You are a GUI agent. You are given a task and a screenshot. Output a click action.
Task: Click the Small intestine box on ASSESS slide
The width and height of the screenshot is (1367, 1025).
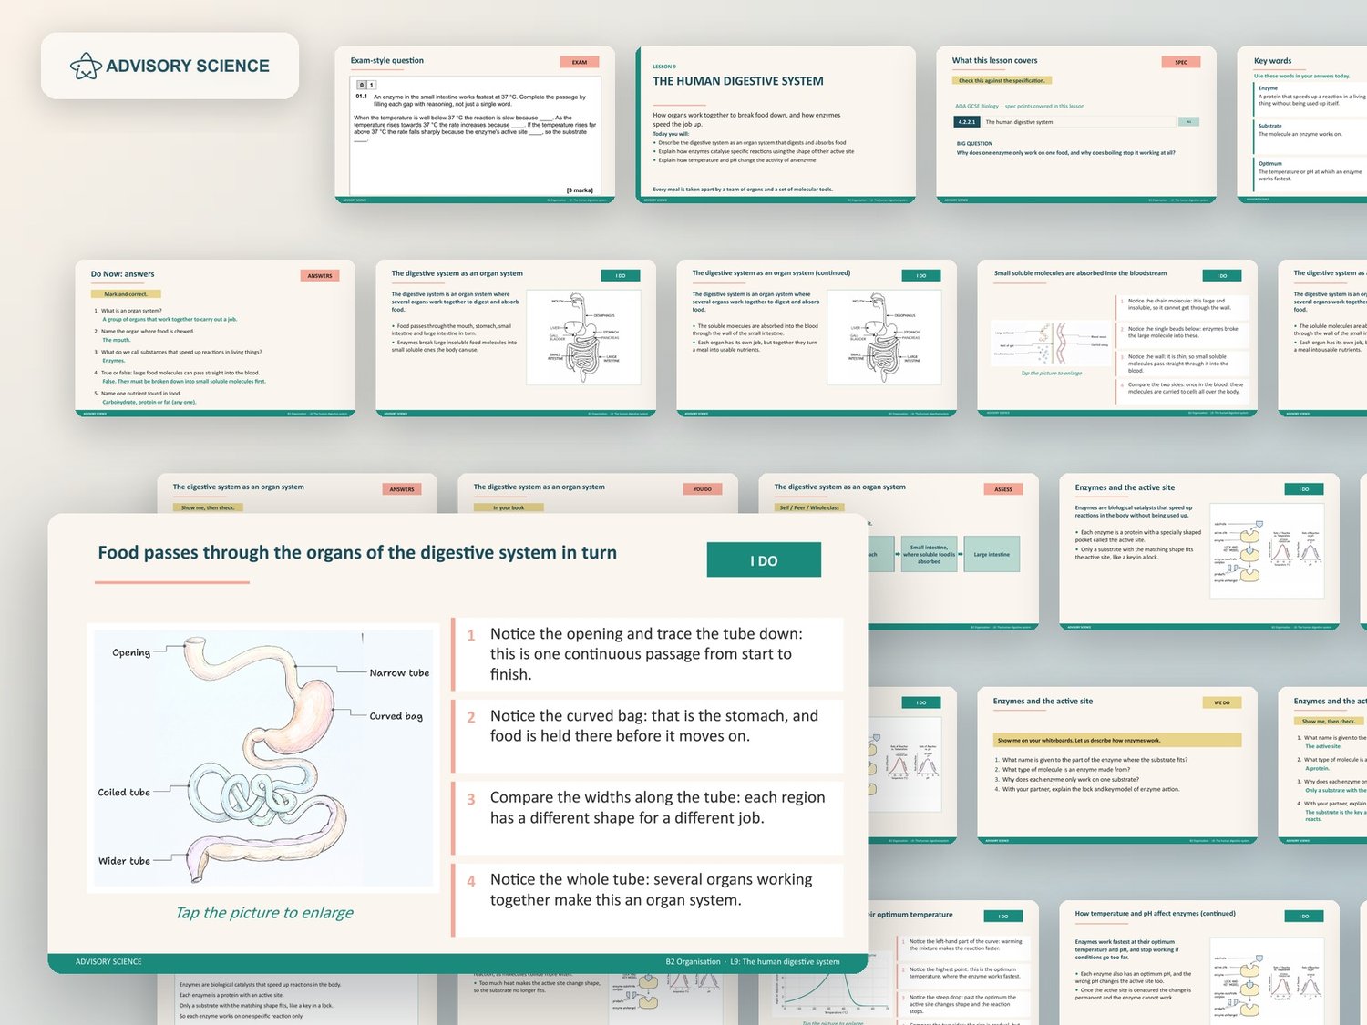coord(929,554)
